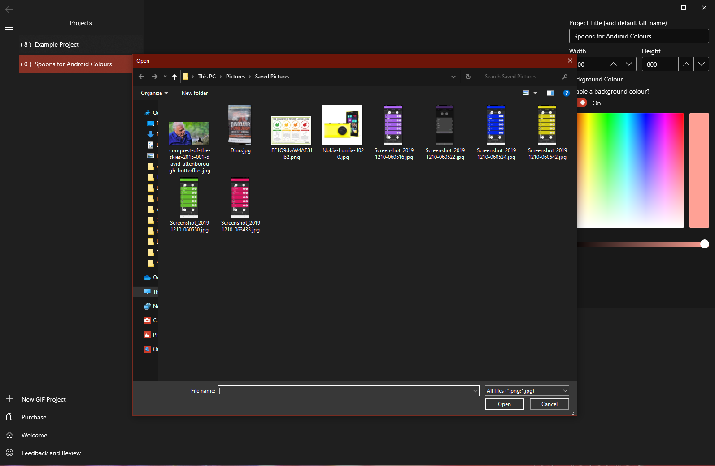
Task: Click New GIF Project
Action: click(44, 399)
